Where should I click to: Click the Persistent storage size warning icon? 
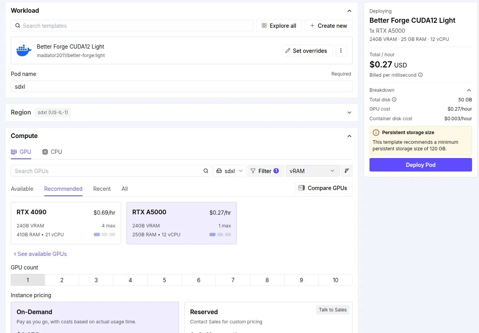[x=376, y=133]
